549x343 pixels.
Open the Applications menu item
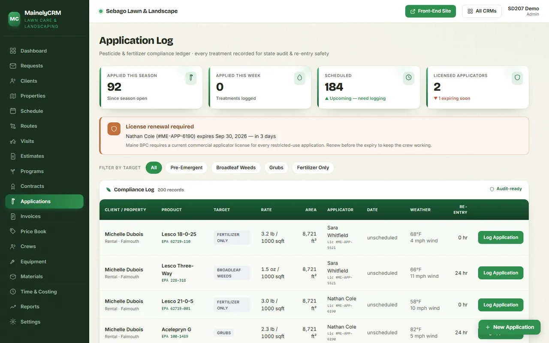[45, 201]
